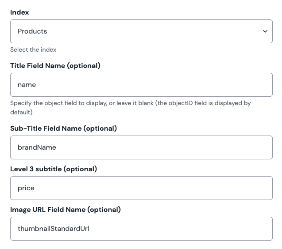Image resolution: width=282 pixels, height=249 pixels.
Task: Place cursor on 'brandName' value text
Action: click(37, 147)
